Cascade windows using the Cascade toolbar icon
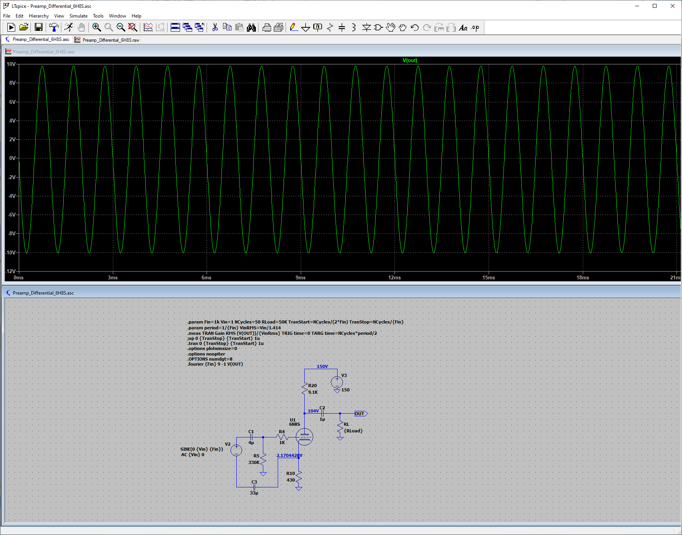 click(x=187, y=27)
